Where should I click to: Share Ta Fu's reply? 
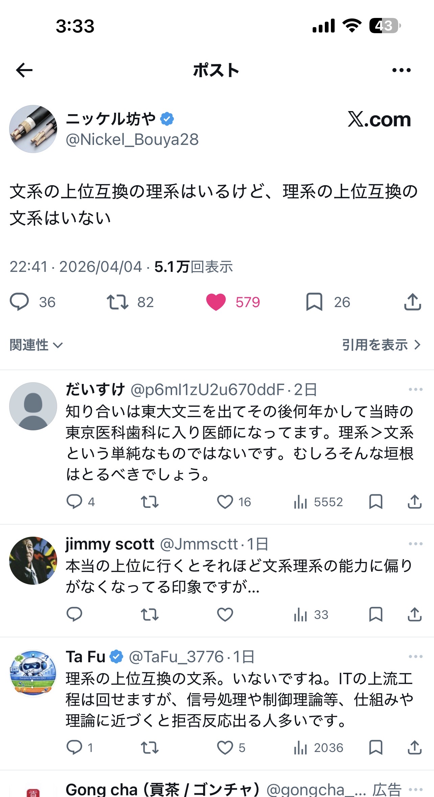(414, 747)
